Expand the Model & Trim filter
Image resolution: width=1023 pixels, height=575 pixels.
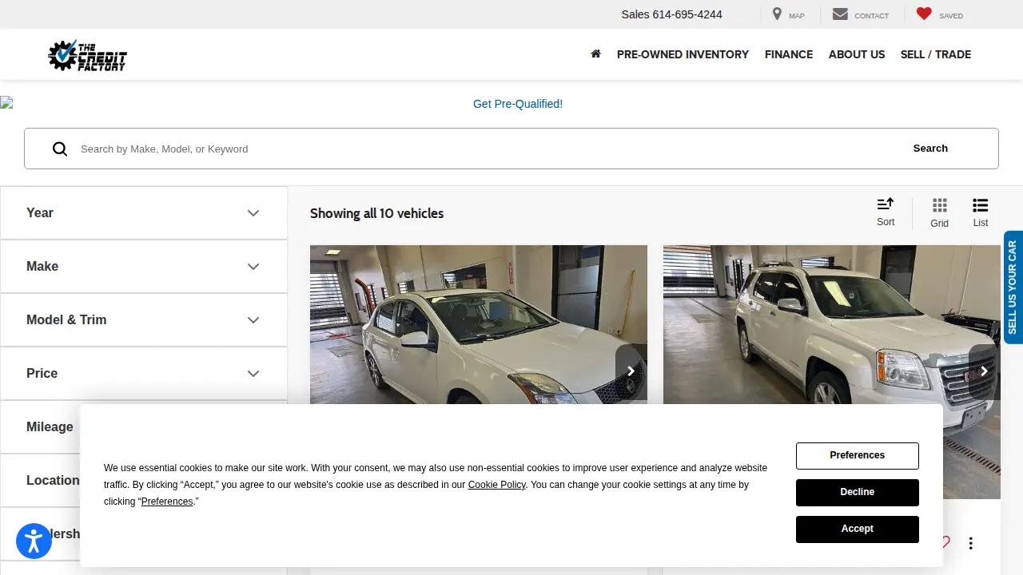click(144, 320)
